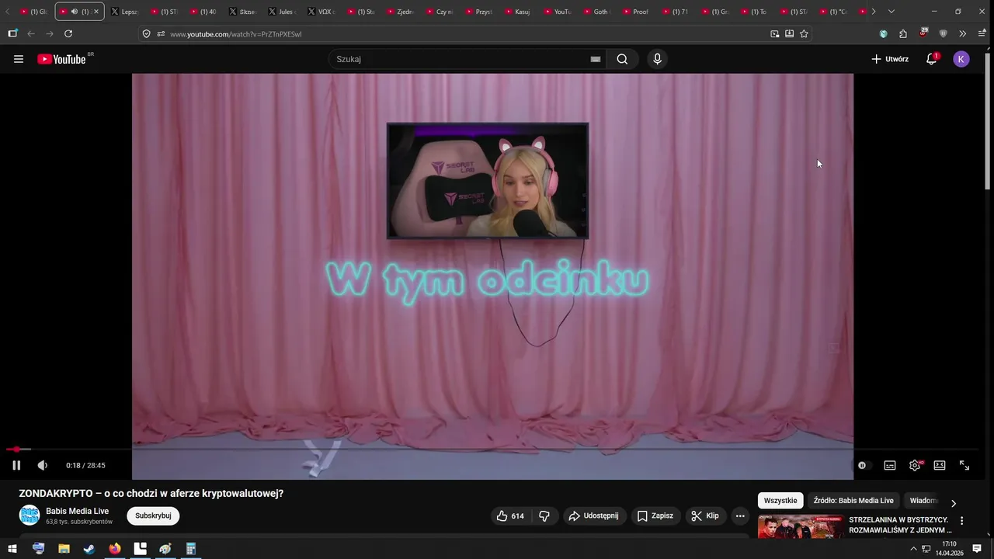
Task: Go forward in browser history
Action: point(50,33)
